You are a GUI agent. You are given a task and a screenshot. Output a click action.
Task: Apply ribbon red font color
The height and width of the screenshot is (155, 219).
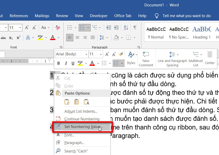click(53, 37)
